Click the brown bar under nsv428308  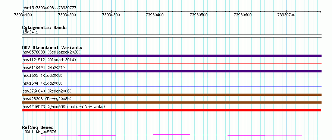point(172,102)
